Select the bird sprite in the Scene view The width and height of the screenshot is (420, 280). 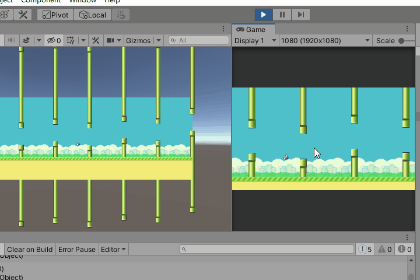point(78,144)
